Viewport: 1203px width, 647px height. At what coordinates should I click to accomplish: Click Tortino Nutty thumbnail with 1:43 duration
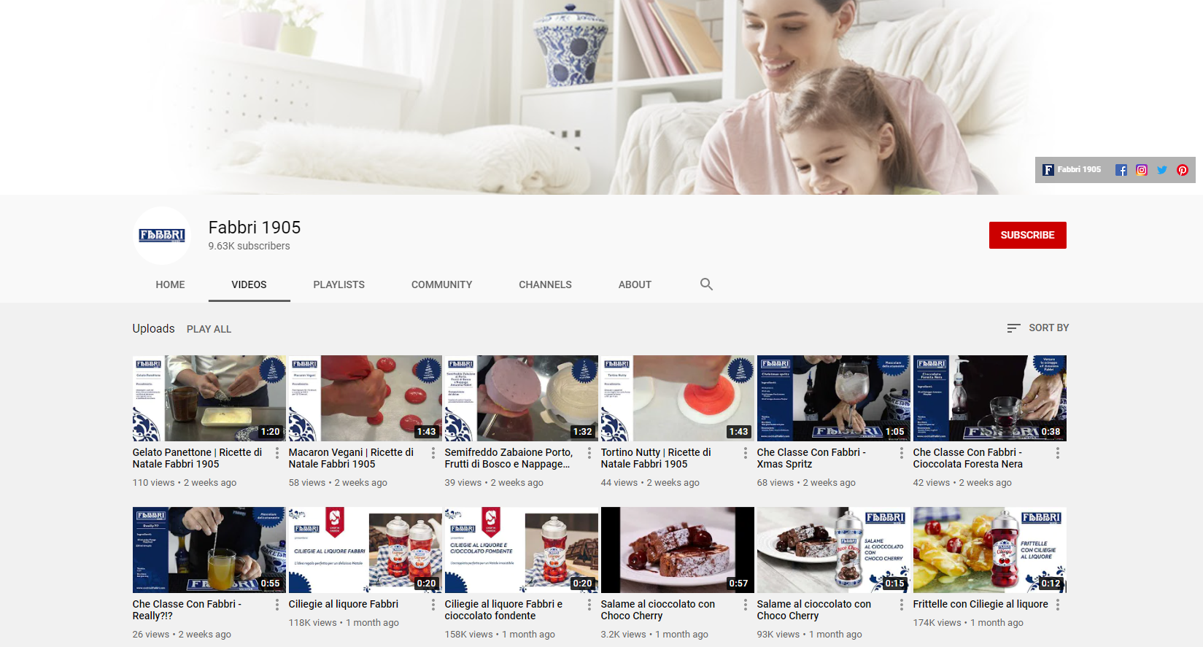[x=678, y=398]
